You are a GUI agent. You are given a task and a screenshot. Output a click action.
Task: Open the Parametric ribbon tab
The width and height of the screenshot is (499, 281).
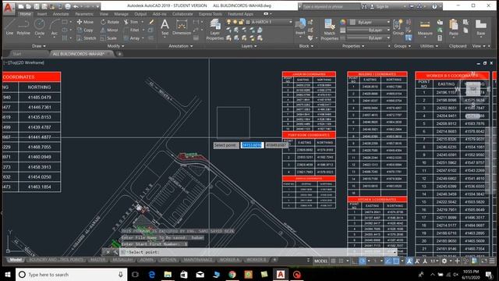pyautogui.click(x=84, y=14)
